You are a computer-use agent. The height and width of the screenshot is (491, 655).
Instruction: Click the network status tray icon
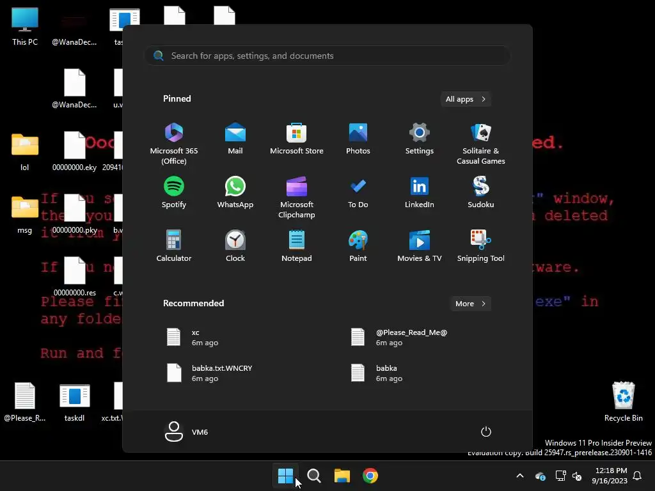pos(560,476)
